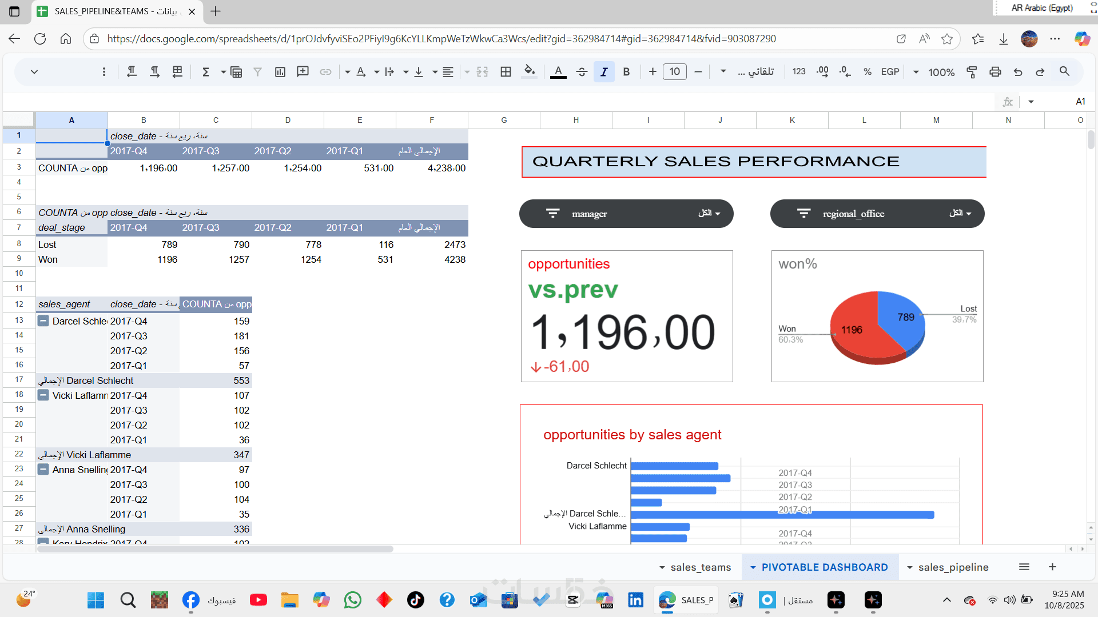The height and width of the screenshot is (617, 1098).
Task: Switch to the sales_pipeline sheet tab
Action: (953, 567)
